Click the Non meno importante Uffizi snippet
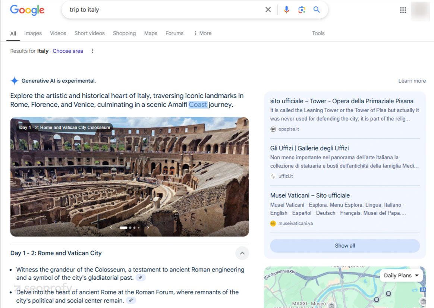Screen dimensions: 434x308 [345, 161]
